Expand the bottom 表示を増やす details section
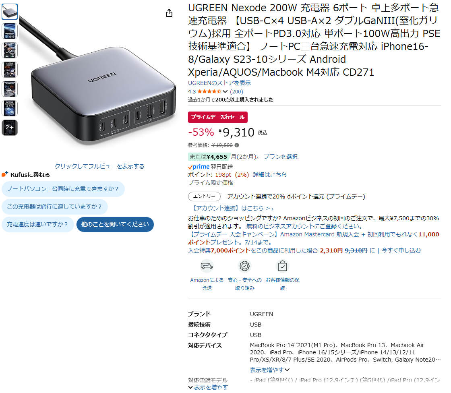 tap(208, 387)
